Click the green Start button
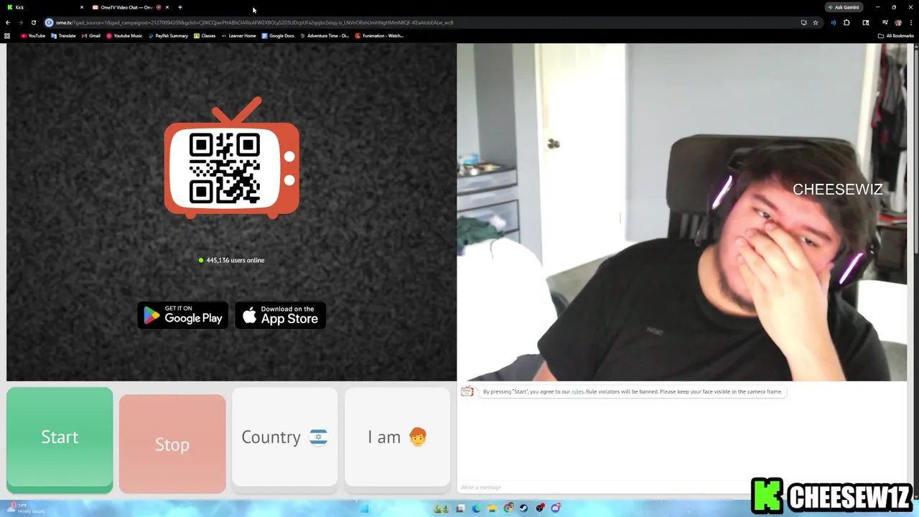 [x=60, y=439]
